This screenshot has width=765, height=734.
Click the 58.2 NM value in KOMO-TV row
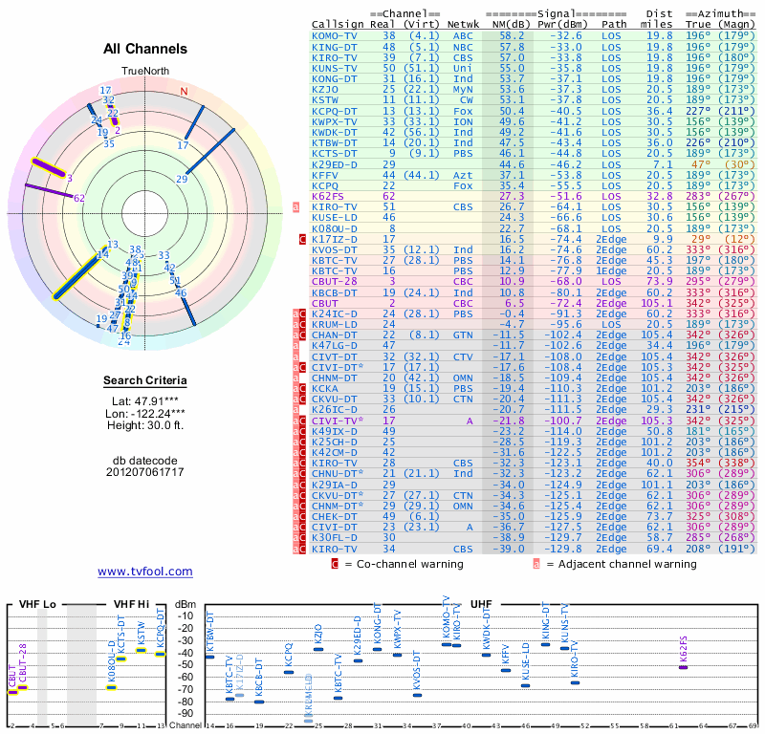click(512, 35)
